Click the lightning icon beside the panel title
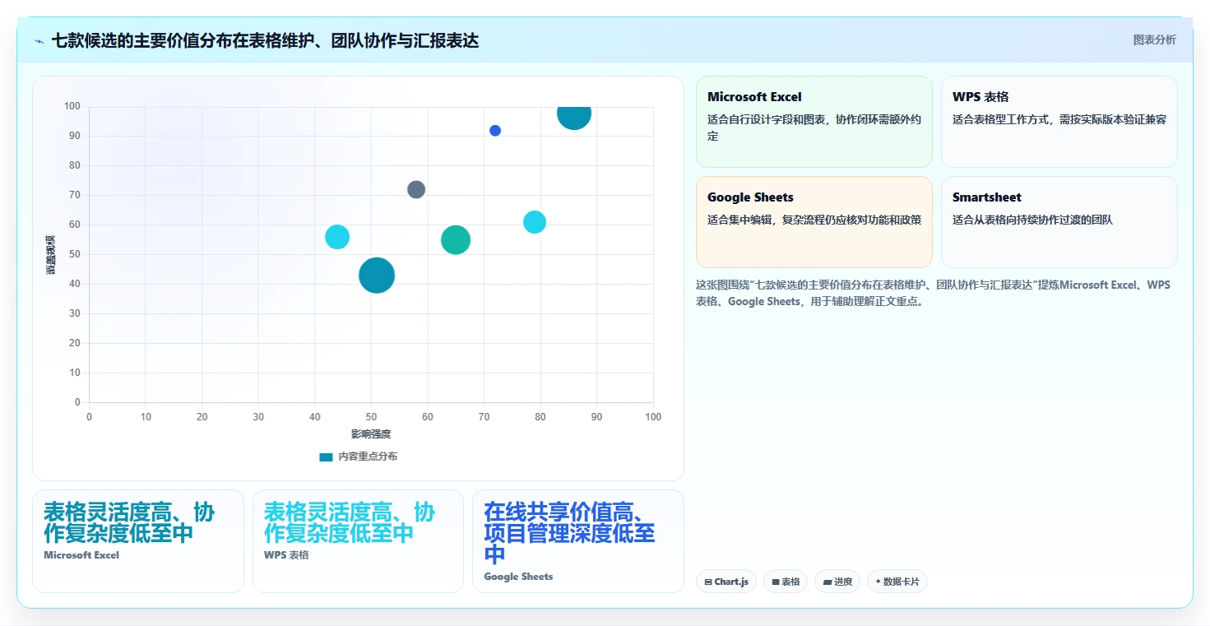The width and height of the screenshot is (1210, 626). coord(39,41)
